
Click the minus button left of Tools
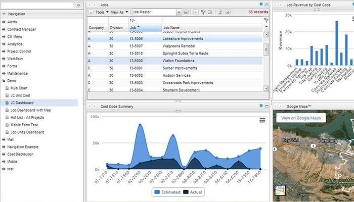pos(91,13)
